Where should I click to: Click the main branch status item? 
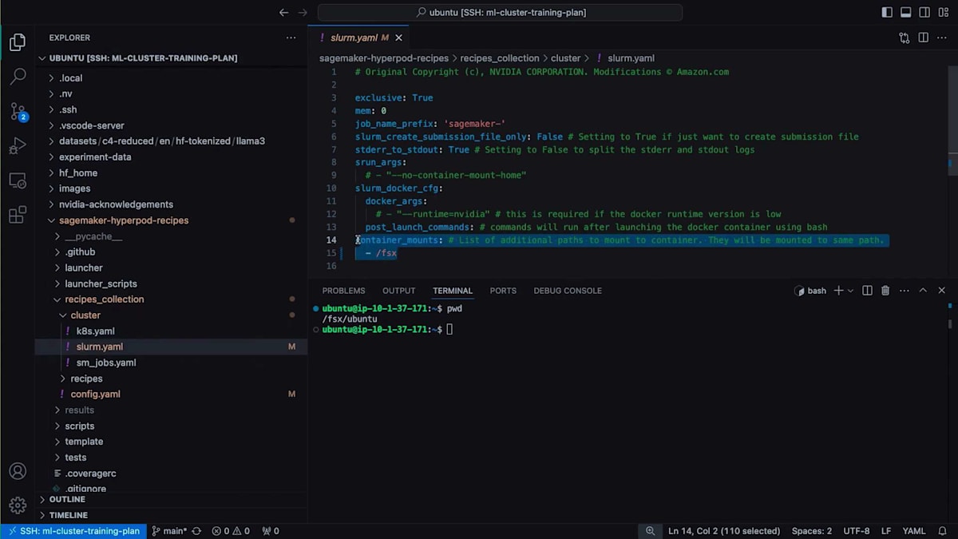[169, 531]
